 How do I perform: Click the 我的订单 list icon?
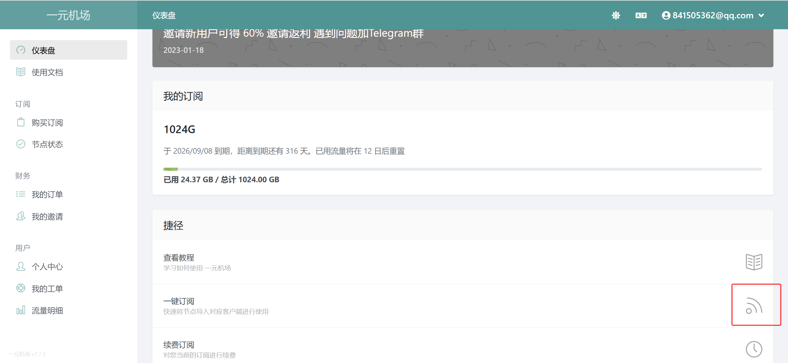21,194
